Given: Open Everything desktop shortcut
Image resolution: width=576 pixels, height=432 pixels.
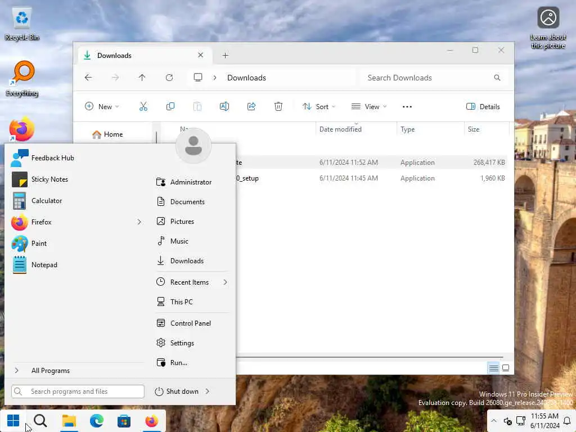Looking at the screenshot, I should tap(22, 79).
